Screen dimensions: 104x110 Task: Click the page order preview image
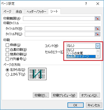coord(37,74)
